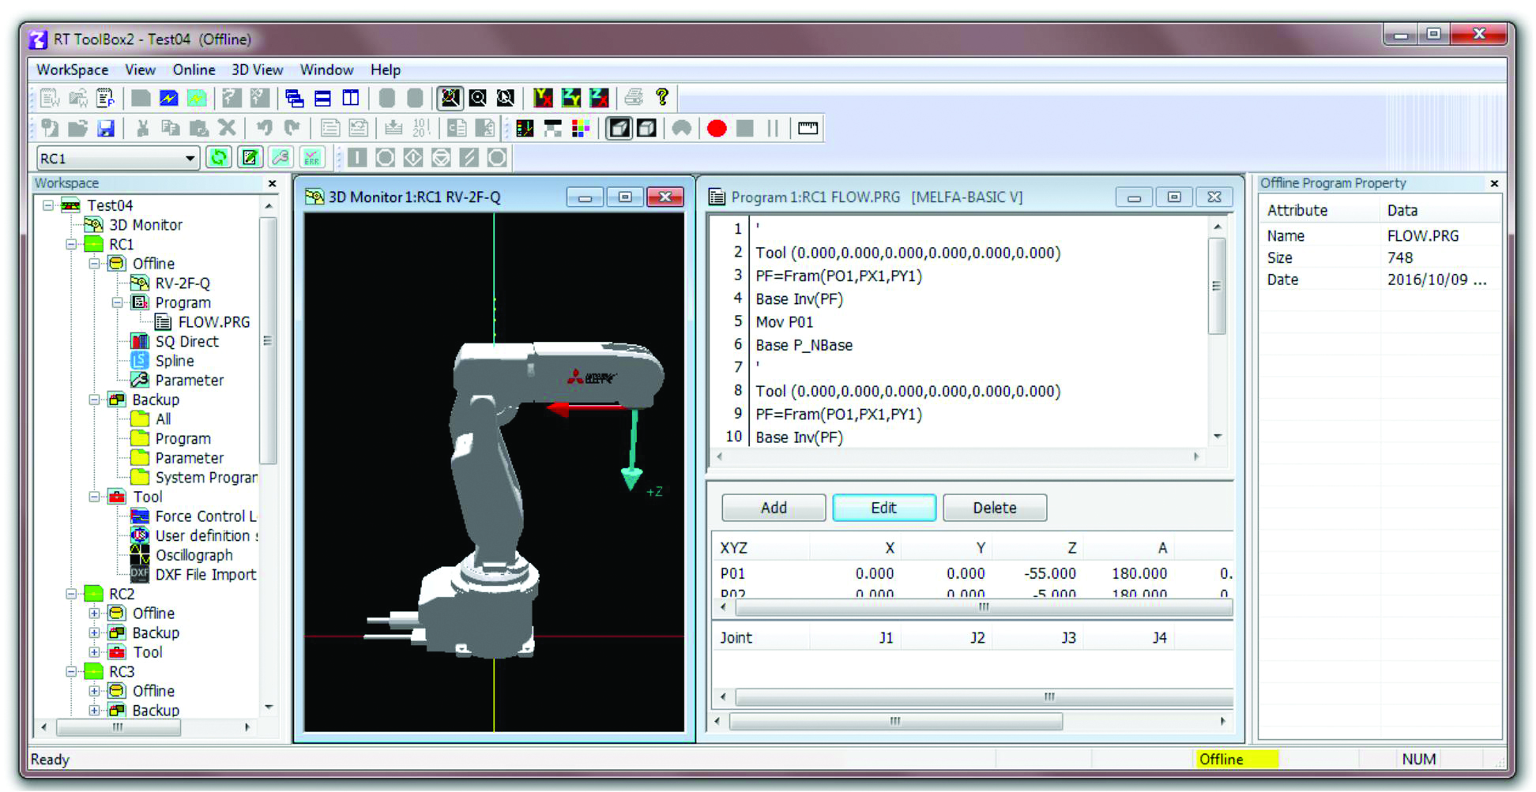Open the View menu
The image size is (1536, 792).
point(140,69)
